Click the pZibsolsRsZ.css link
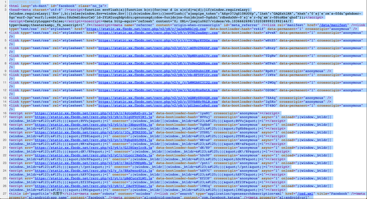This screenshot has width=367, height=199. 158,106
